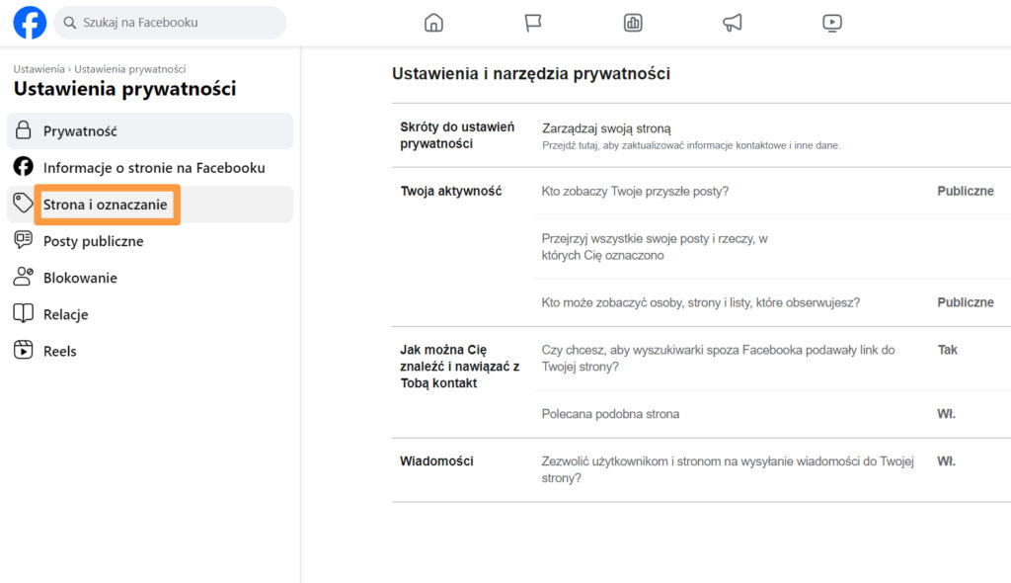Open the Home icon in top navigation
This screenshot has height=583, width=1011.
[433, 23]
